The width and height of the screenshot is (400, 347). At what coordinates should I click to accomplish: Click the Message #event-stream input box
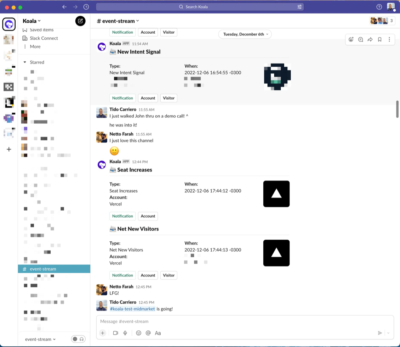coord(245,321)
